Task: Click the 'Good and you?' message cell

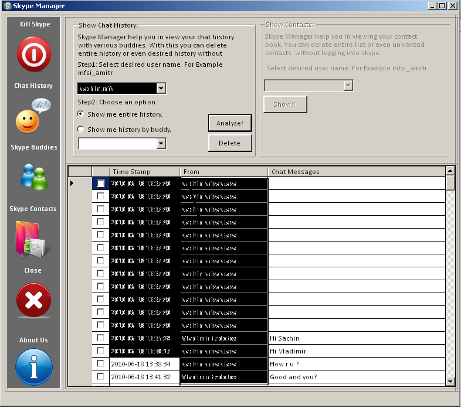Action: 357,376
